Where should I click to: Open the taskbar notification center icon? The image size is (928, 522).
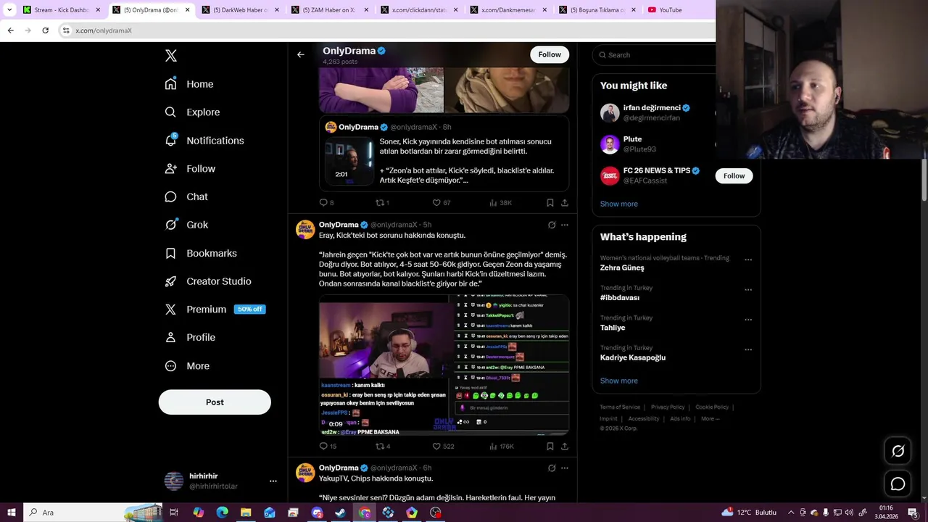(x=912, y=513)
